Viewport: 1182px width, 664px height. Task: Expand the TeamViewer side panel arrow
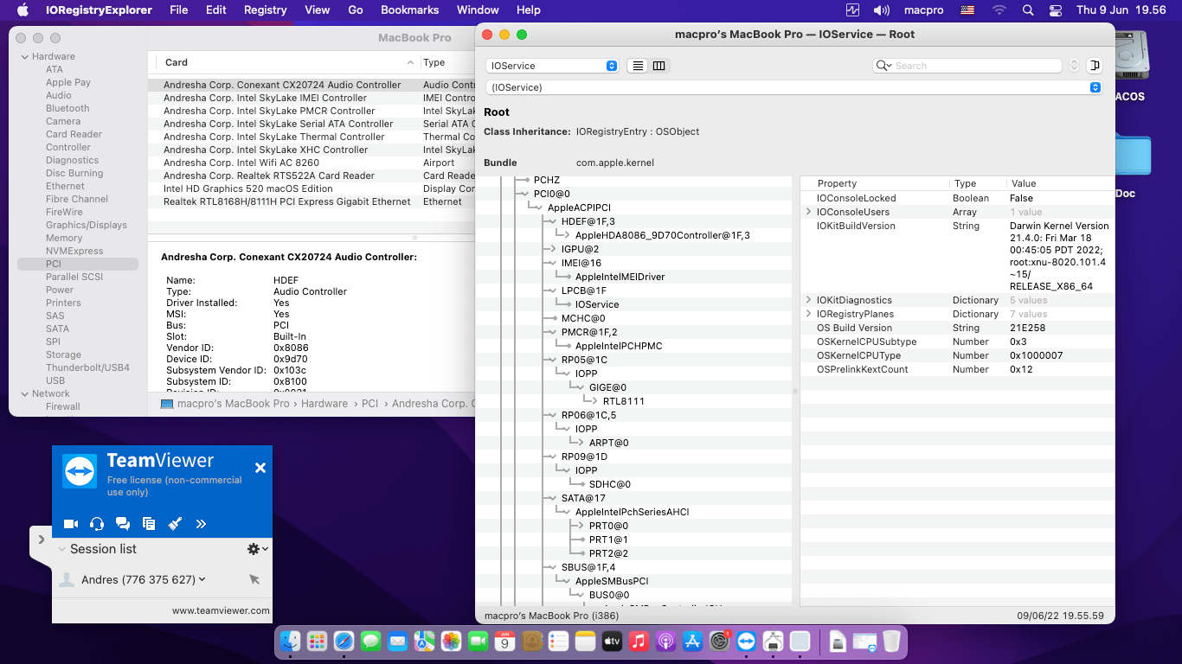[41, 539]
